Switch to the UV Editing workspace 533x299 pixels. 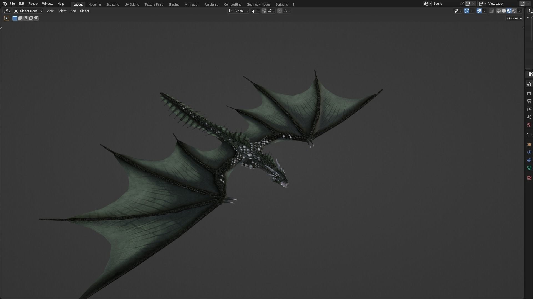[x=132, y=4]
